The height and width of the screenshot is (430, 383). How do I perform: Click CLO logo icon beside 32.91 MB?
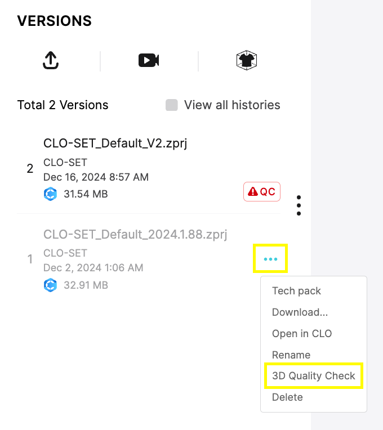tap(50, 285)
